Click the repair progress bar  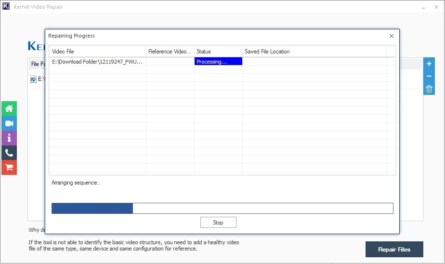pyautogui.click(x=222, y=209)
